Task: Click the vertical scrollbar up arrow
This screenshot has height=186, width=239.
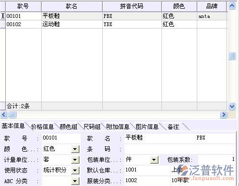Action: [232, 6]
